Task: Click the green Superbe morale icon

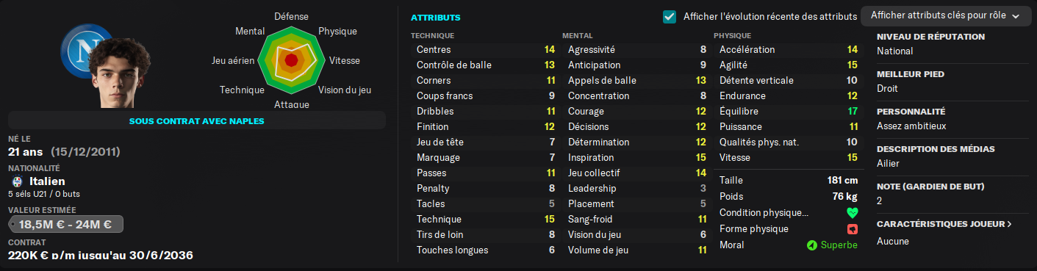Action: pyautogui.click(x=811, y=245)
